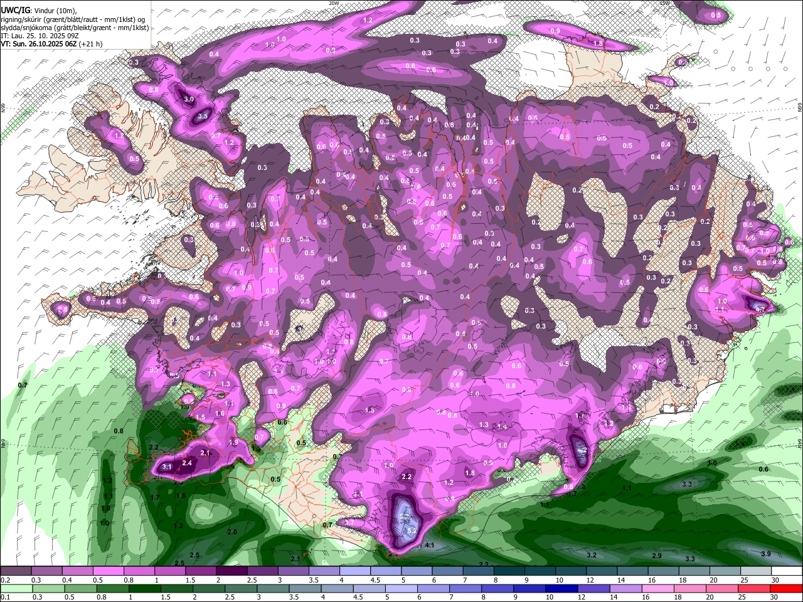This screenshot has width=803, height=602.
Task: Click the 15W longitude label
Action: (x=664, y=3)
